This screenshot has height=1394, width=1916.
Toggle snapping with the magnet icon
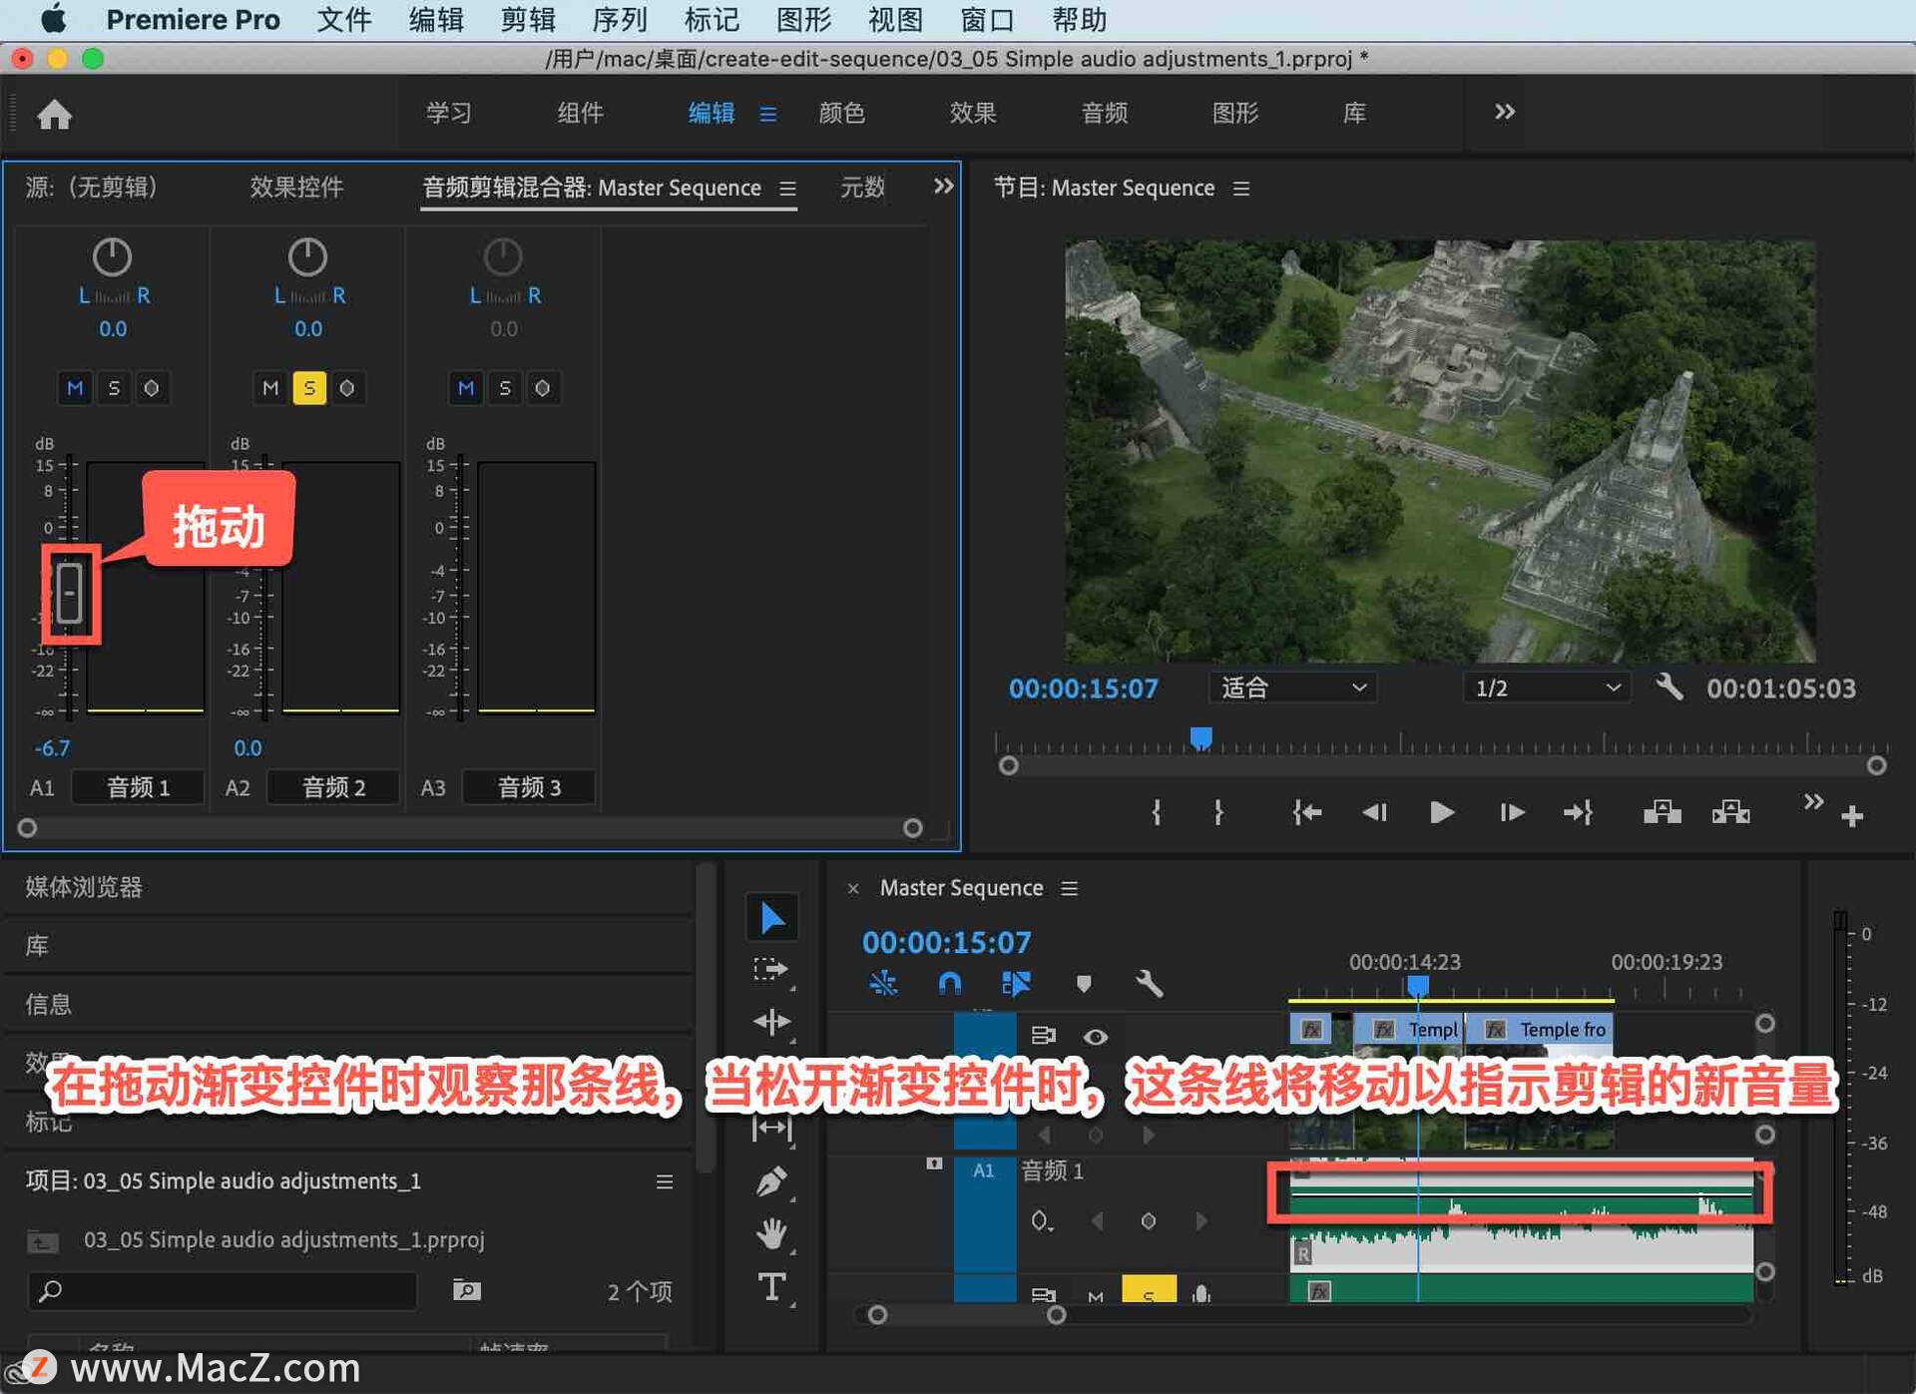coord(948,984)
